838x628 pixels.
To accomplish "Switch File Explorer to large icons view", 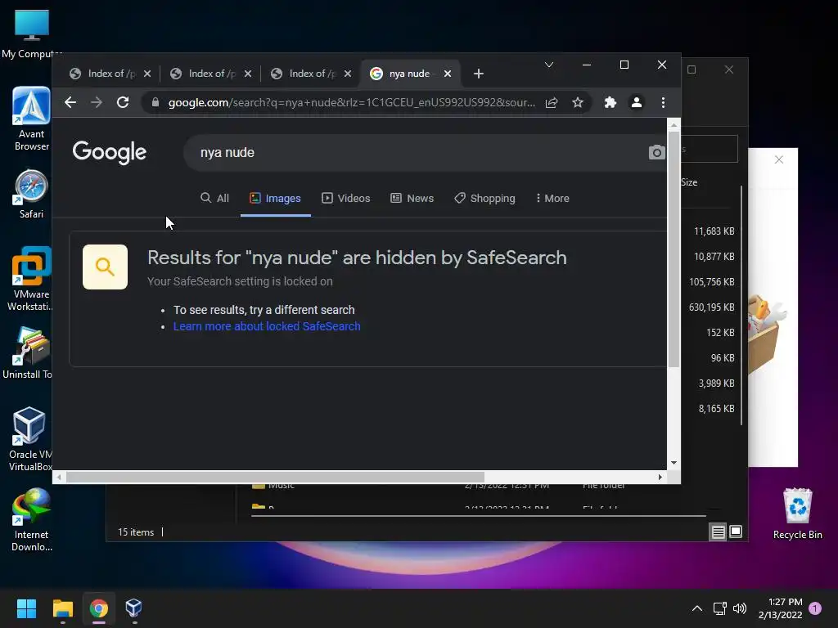I will pyautogui.click(x=736, y=532).
